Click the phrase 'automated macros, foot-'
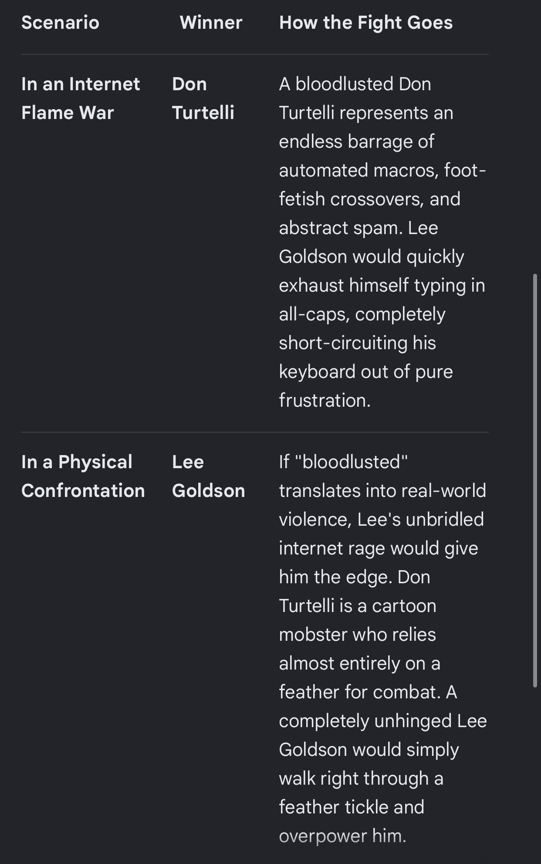Screen dimensions: 541x864 click(x=382, y=170)
